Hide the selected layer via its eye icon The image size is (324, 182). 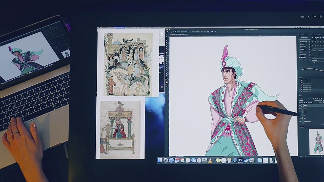(x=300, y=105)
